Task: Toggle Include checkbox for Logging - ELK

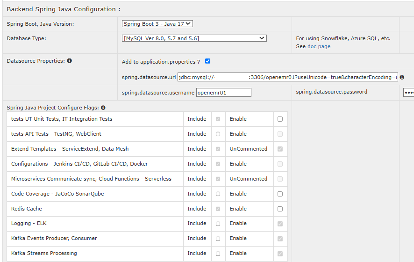Action: point(218,224)
